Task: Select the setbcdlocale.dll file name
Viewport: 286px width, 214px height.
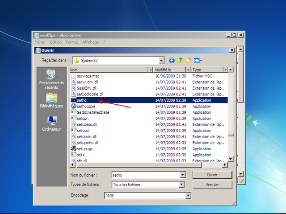Action: point(90,94)
